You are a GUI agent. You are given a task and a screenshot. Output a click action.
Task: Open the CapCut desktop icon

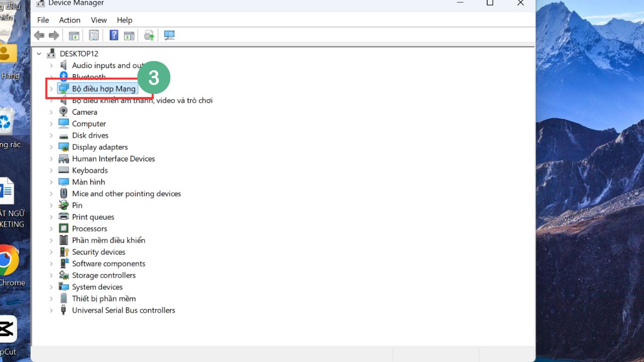(6, 329)
